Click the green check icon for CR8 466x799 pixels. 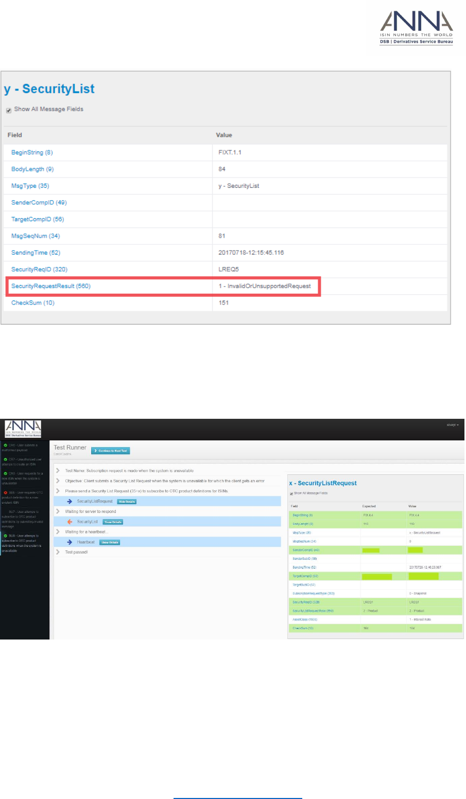pyautogui.click(x=6, y=473)
